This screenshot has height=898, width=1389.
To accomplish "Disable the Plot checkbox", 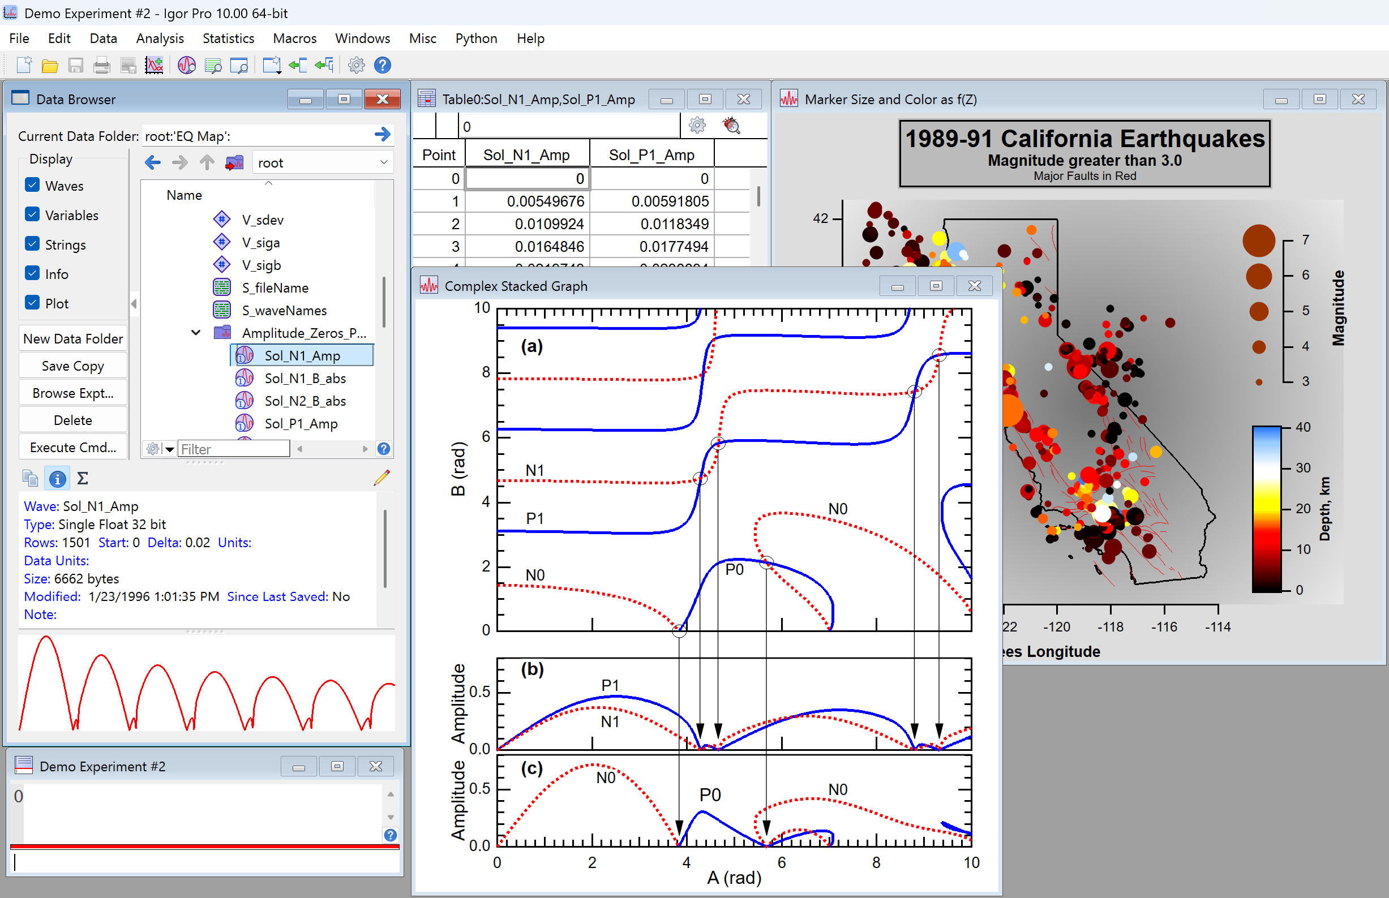I will click(33, 303).
